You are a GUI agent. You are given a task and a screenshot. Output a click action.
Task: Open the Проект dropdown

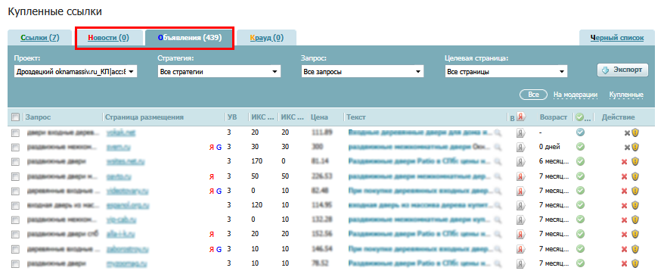(x=76, y=72)
